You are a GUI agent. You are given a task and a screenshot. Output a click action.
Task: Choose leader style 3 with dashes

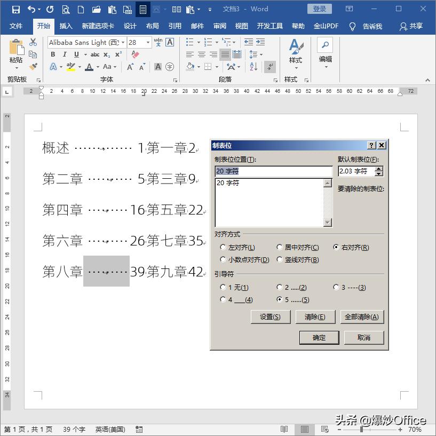(336, 287)
